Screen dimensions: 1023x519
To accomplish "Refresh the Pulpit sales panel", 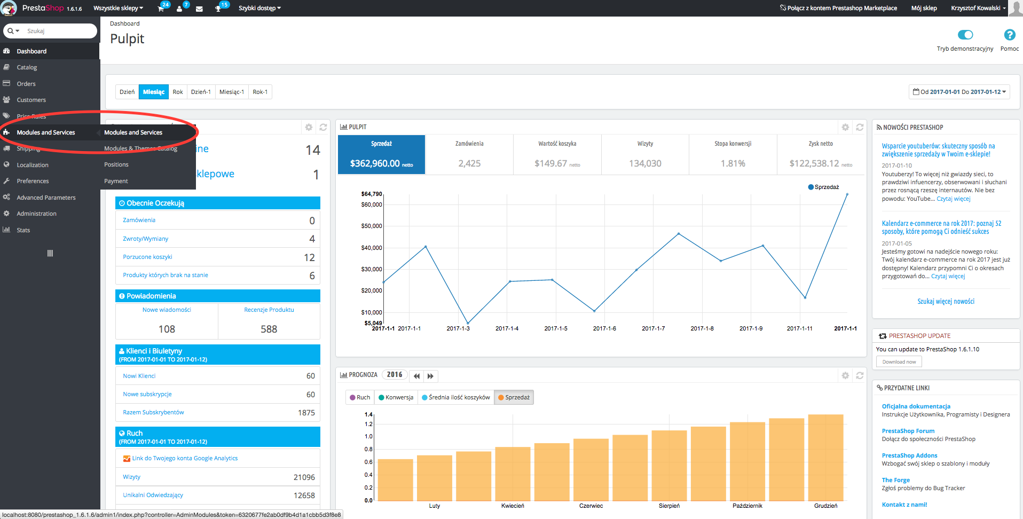I will [860, 127].
